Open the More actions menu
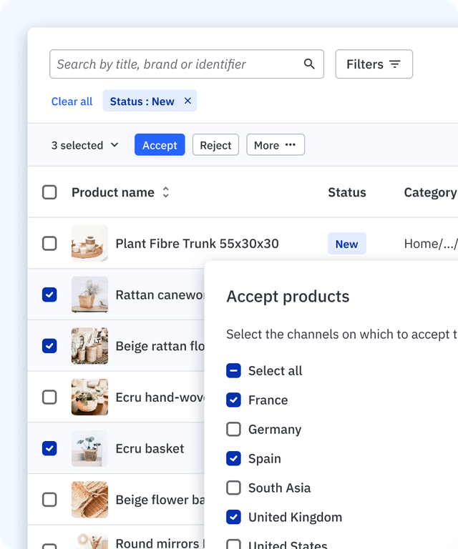The image size is (458, 549). (276, 144)
